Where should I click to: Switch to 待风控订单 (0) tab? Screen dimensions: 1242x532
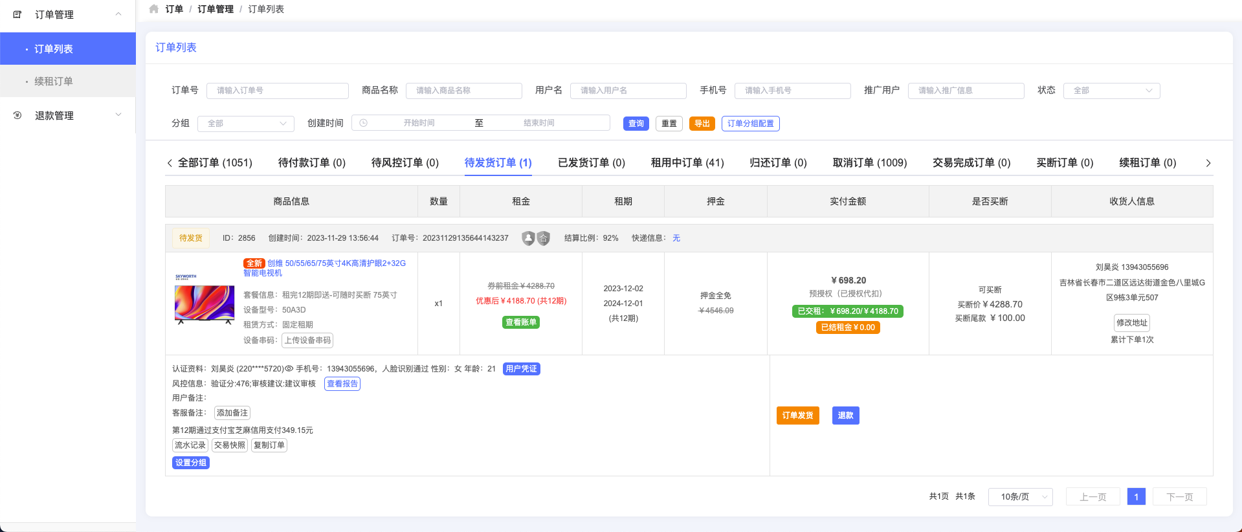[x=405, y=163]
